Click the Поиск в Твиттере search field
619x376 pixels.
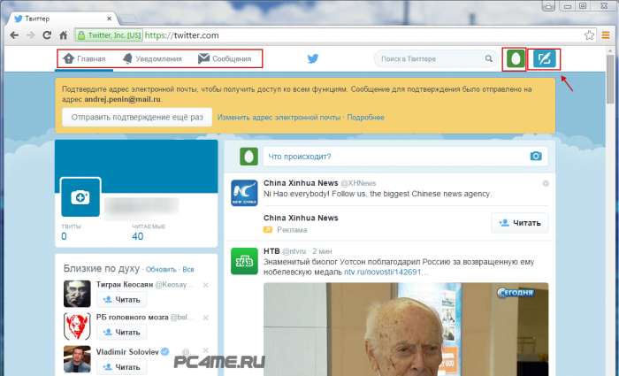click(430, 59)
